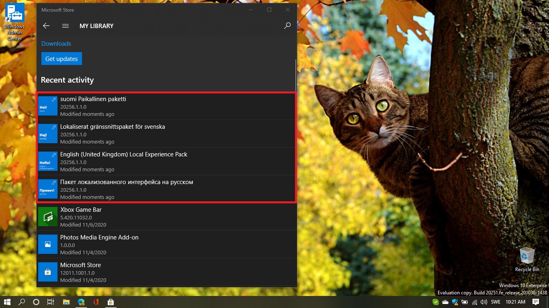Open the clock showing 10:21 AM
Viewport: 549px width, 308px height.
tap(515, 302)
